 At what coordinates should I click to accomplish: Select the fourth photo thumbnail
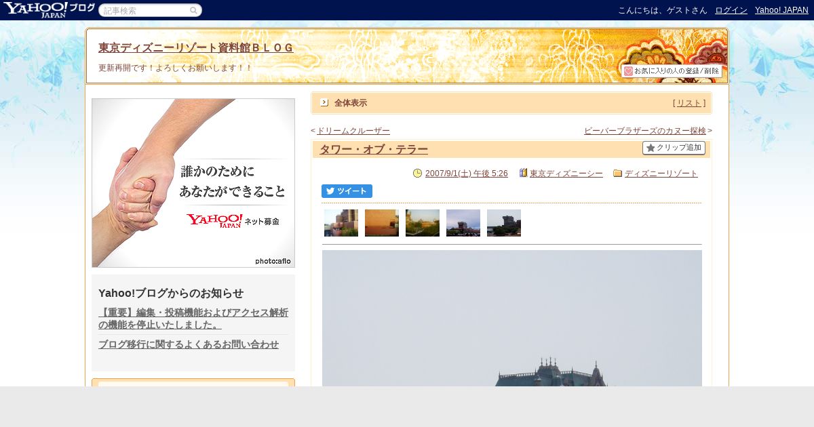click(463, 223)
